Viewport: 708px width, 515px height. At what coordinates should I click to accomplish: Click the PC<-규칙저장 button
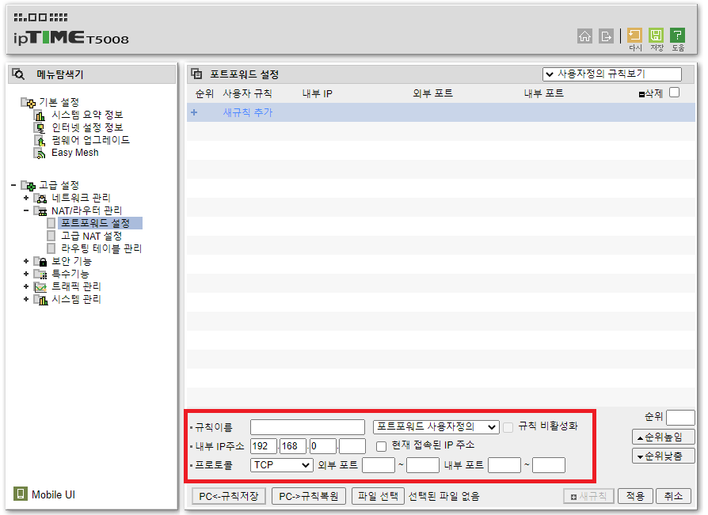click(228, 496)
